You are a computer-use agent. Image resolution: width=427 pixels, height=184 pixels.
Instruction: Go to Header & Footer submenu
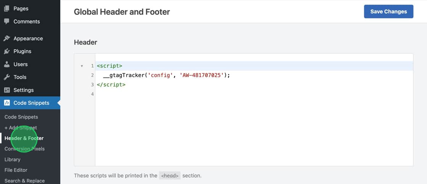click(24, 138)
